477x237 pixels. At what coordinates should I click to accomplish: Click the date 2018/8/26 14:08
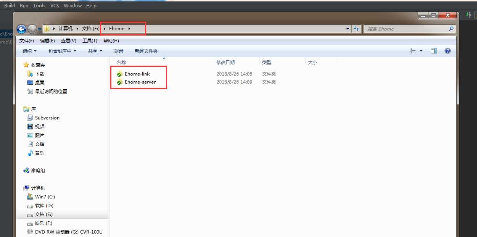[234, 74]
